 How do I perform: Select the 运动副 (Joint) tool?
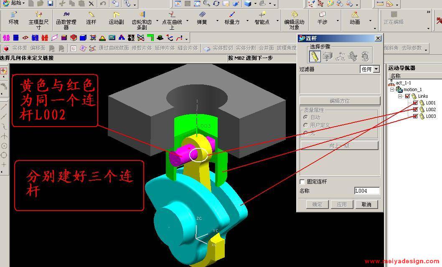(116, 19)
